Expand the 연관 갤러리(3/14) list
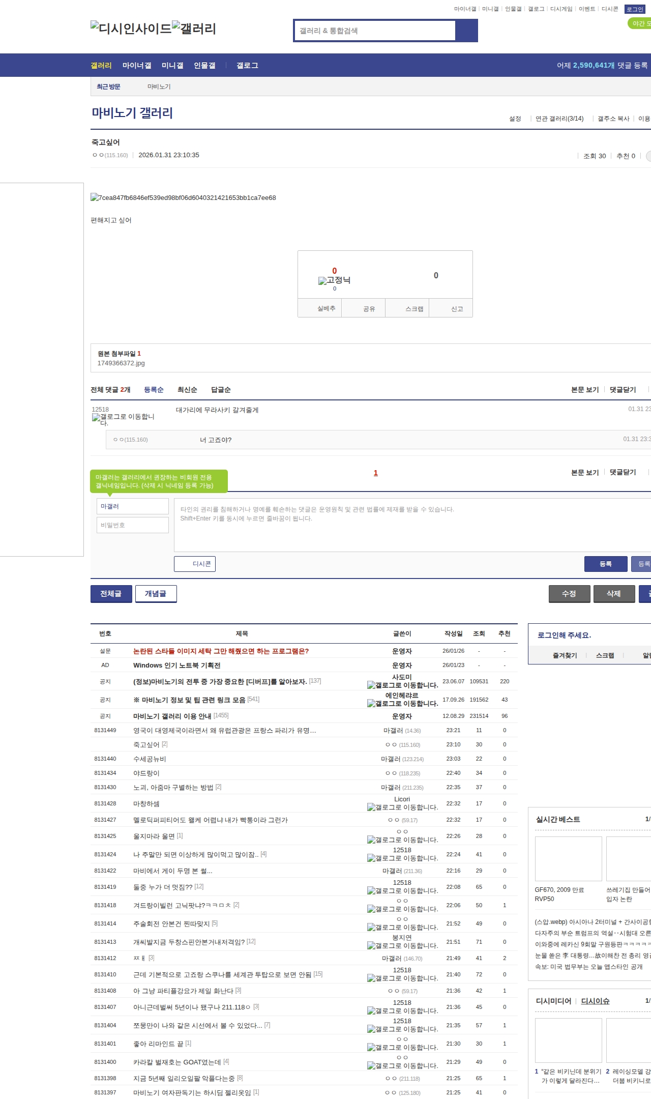The height and width of the screenshot is (1099, 651). tap(559, 119)
